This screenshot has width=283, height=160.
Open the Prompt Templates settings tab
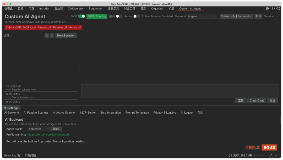[137, 113]
